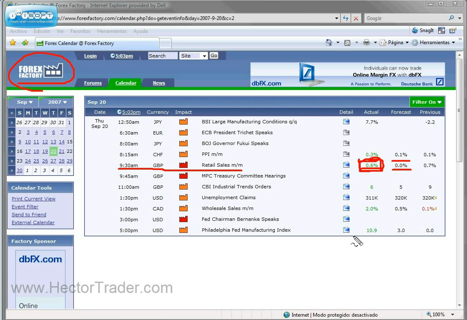The image size is (467, 320).
Task: Click red impact icon for Fed Chairman Bernanke Speaks
Action: coord(183,219)
